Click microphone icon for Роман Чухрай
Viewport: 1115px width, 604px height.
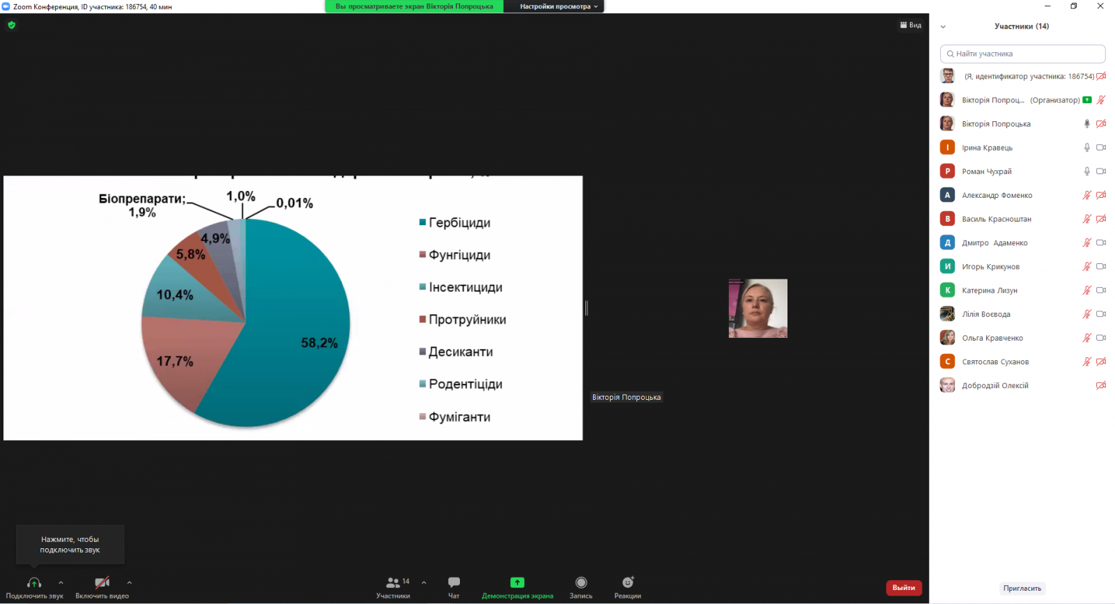point(1086,171)
